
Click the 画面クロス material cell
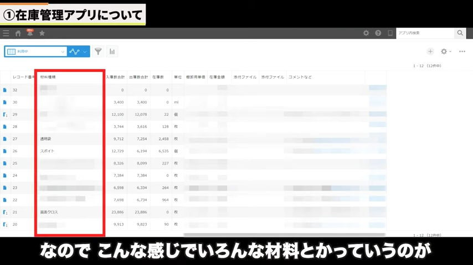point(49,212)
